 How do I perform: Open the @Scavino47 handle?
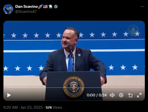click(26, 12)
